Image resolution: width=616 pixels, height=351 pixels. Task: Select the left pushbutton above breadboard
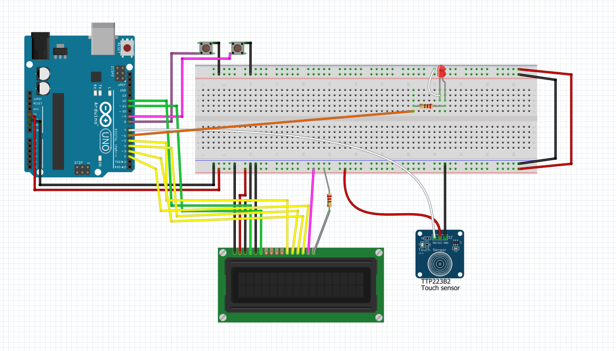click(x=206, y=48)
